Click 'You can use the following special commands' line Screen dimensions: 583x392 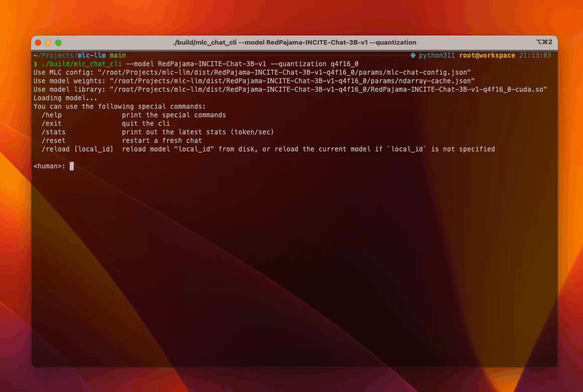(x=120, y=107)
